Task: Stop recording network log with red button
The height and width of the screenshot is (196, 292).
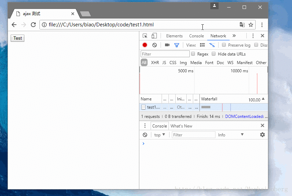Action: coord(145,45)
